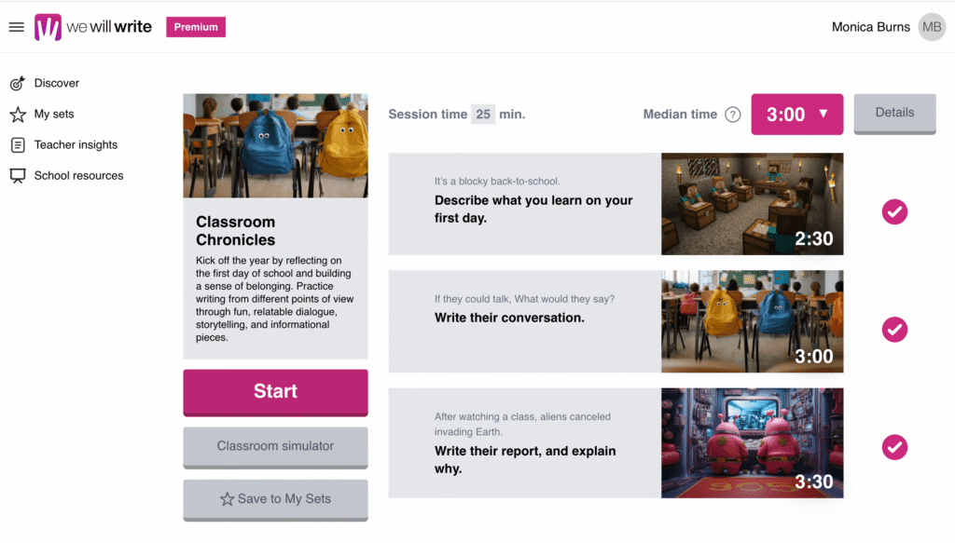955x543 pixels.
Task: Toggle checkmark for Write their conversation prompt
Action: (894, 330)
